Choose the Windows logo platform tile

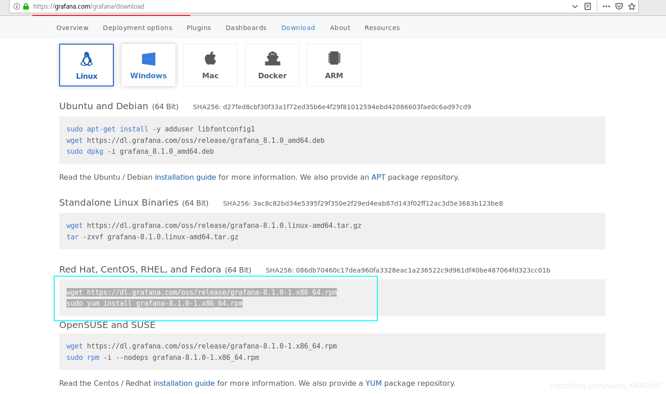tap(148, 65)
